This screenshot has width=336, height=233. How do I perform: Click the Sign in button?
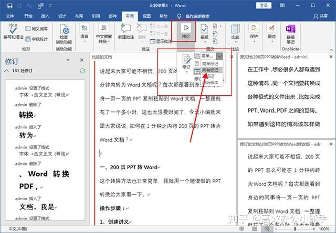click(264, 6)
